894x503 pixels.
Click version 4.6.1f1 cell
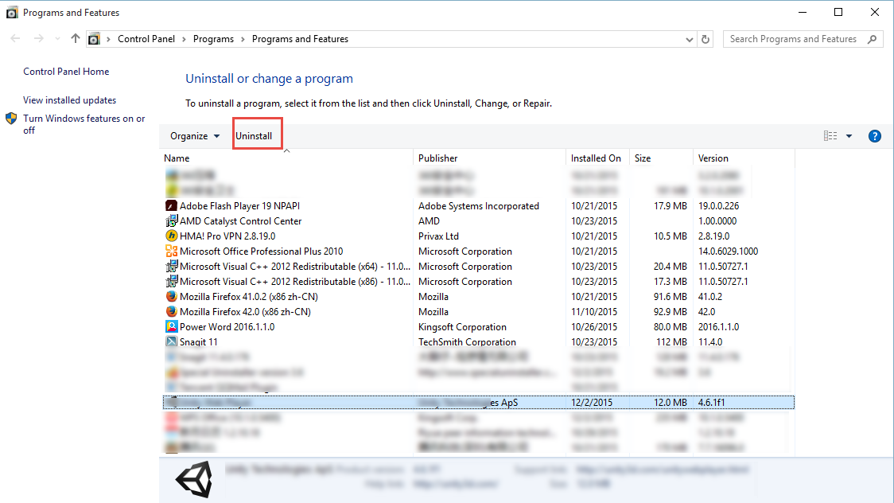point(712,402)
